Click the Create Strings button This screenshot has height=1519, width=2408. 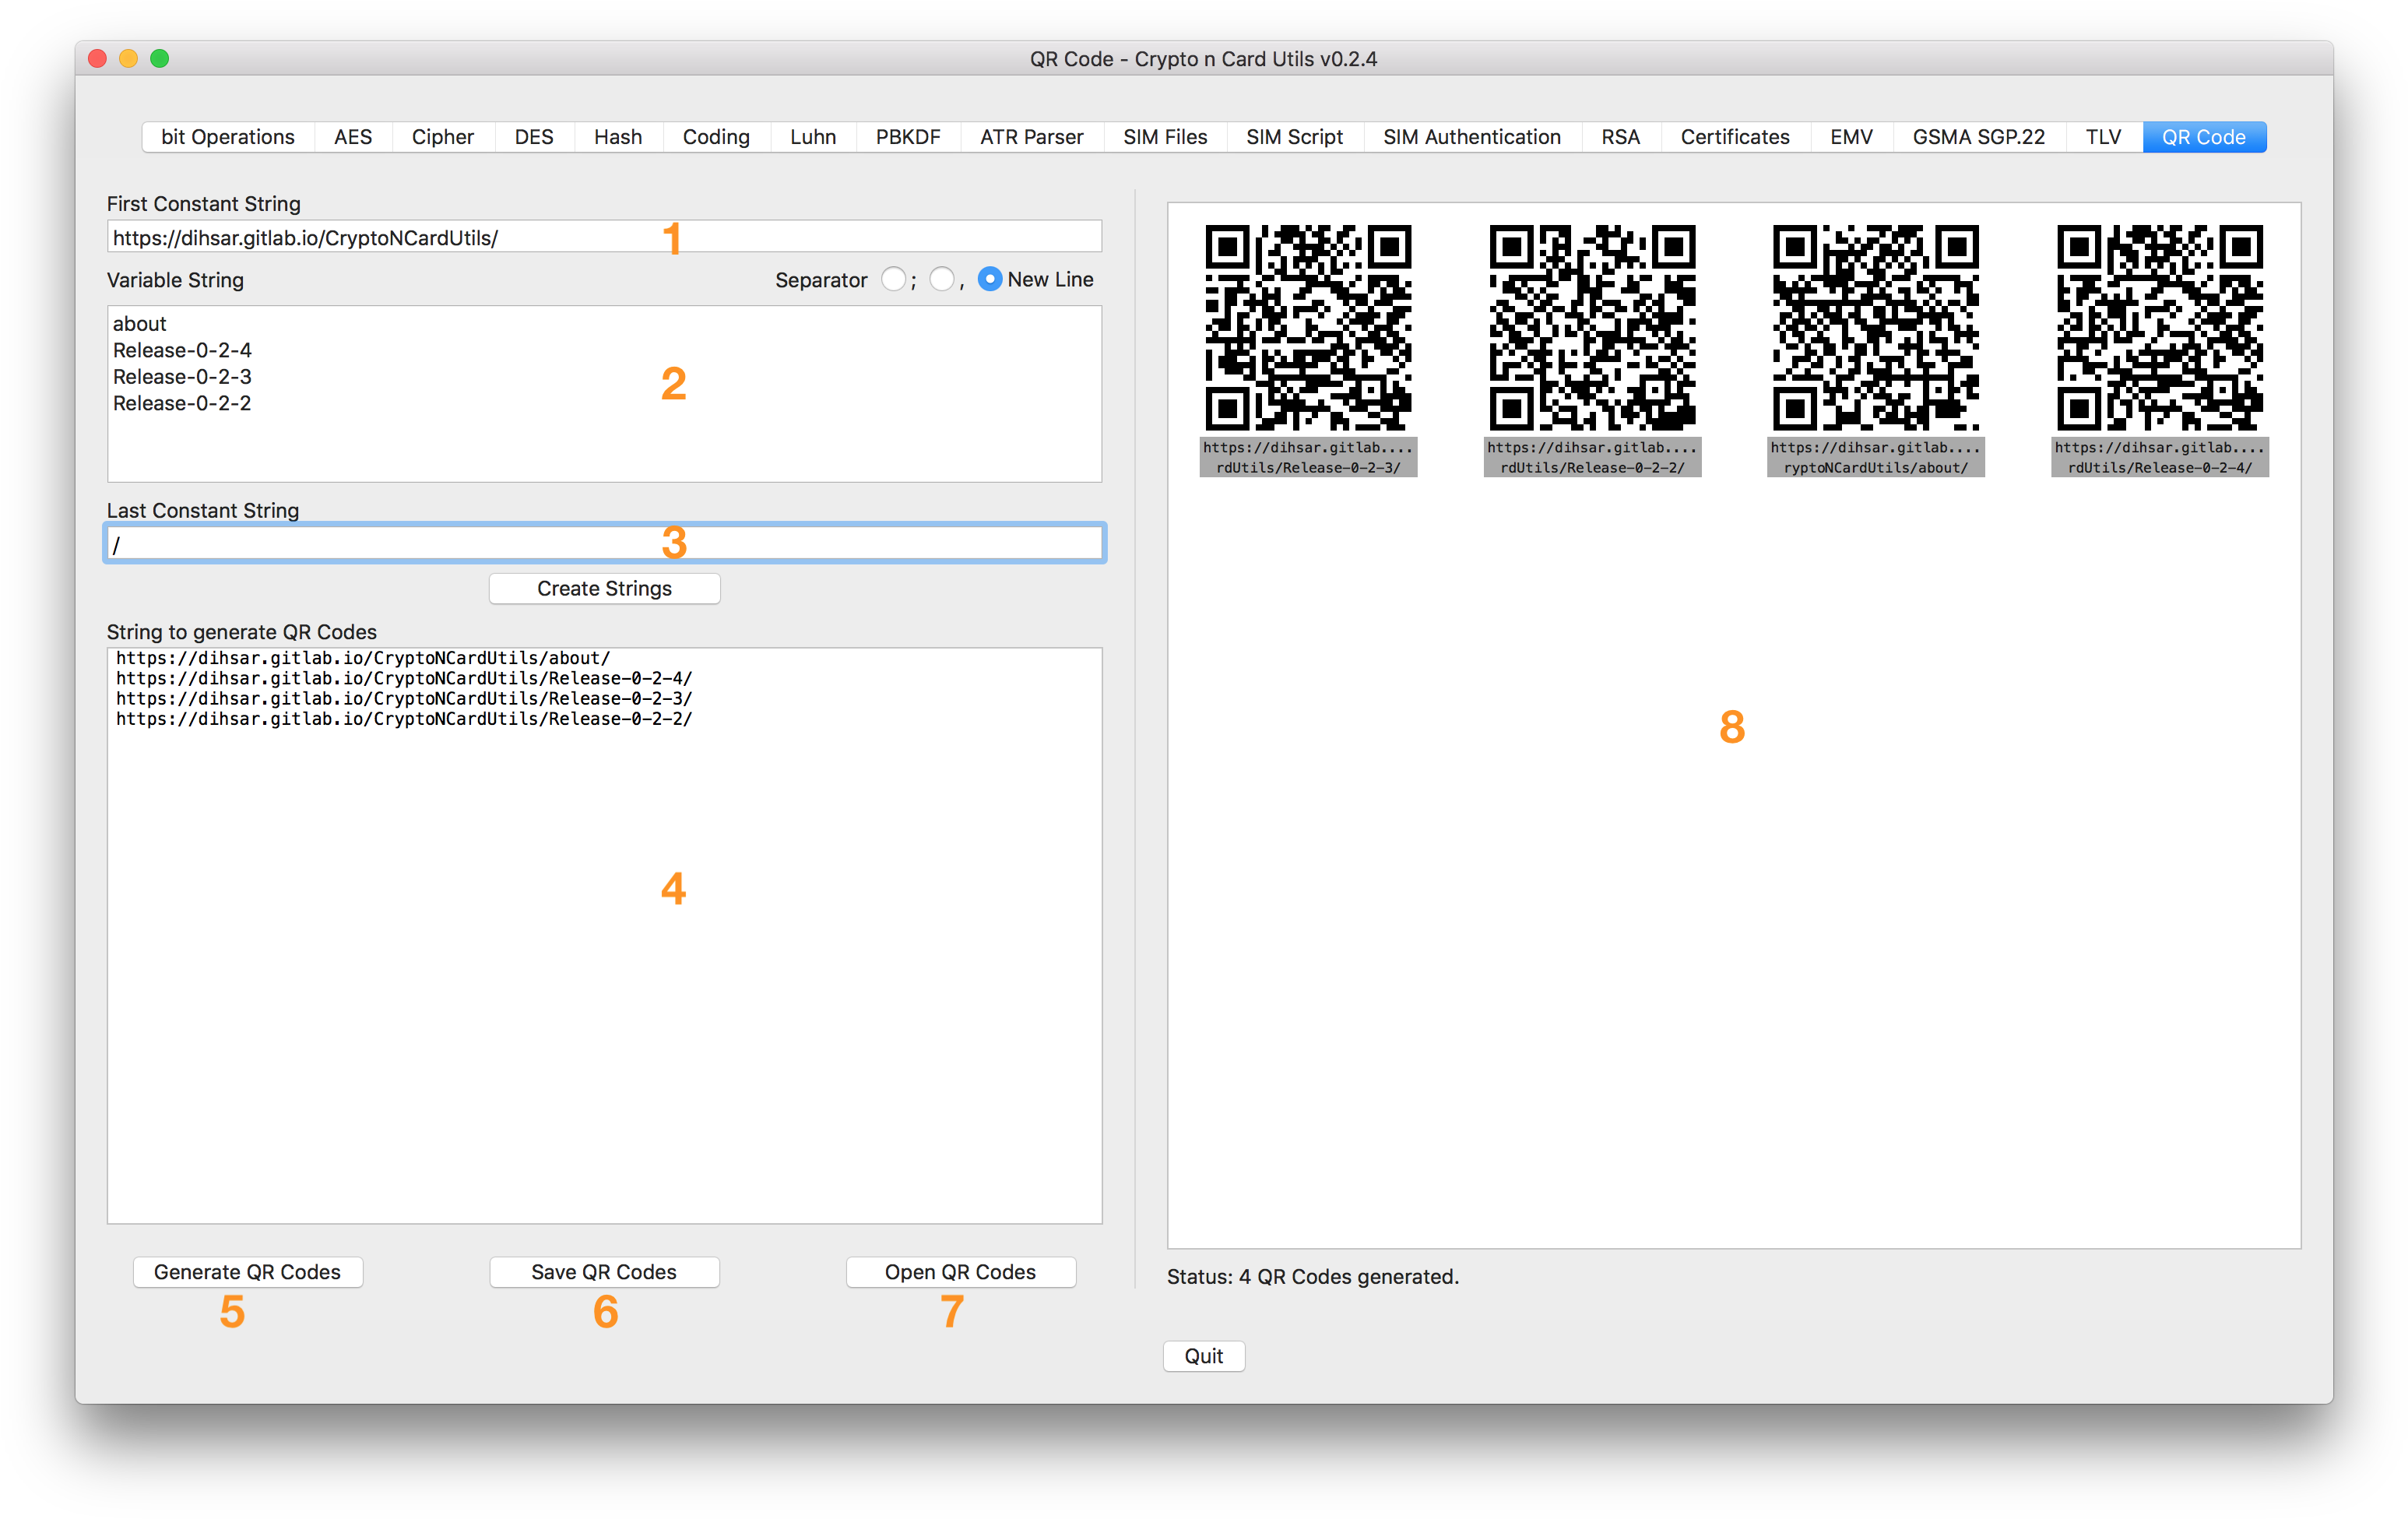click(604, 588)
